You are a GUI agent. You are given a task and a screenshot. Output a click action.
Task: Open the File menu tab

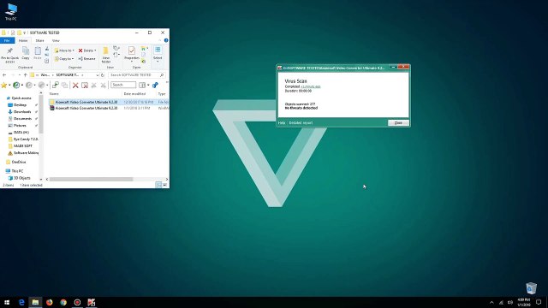point(7,40)
